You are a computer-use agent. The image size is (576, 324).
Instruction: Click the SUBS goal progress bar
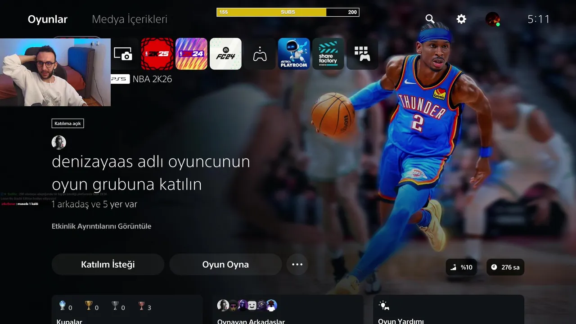(x=288, y=12)
